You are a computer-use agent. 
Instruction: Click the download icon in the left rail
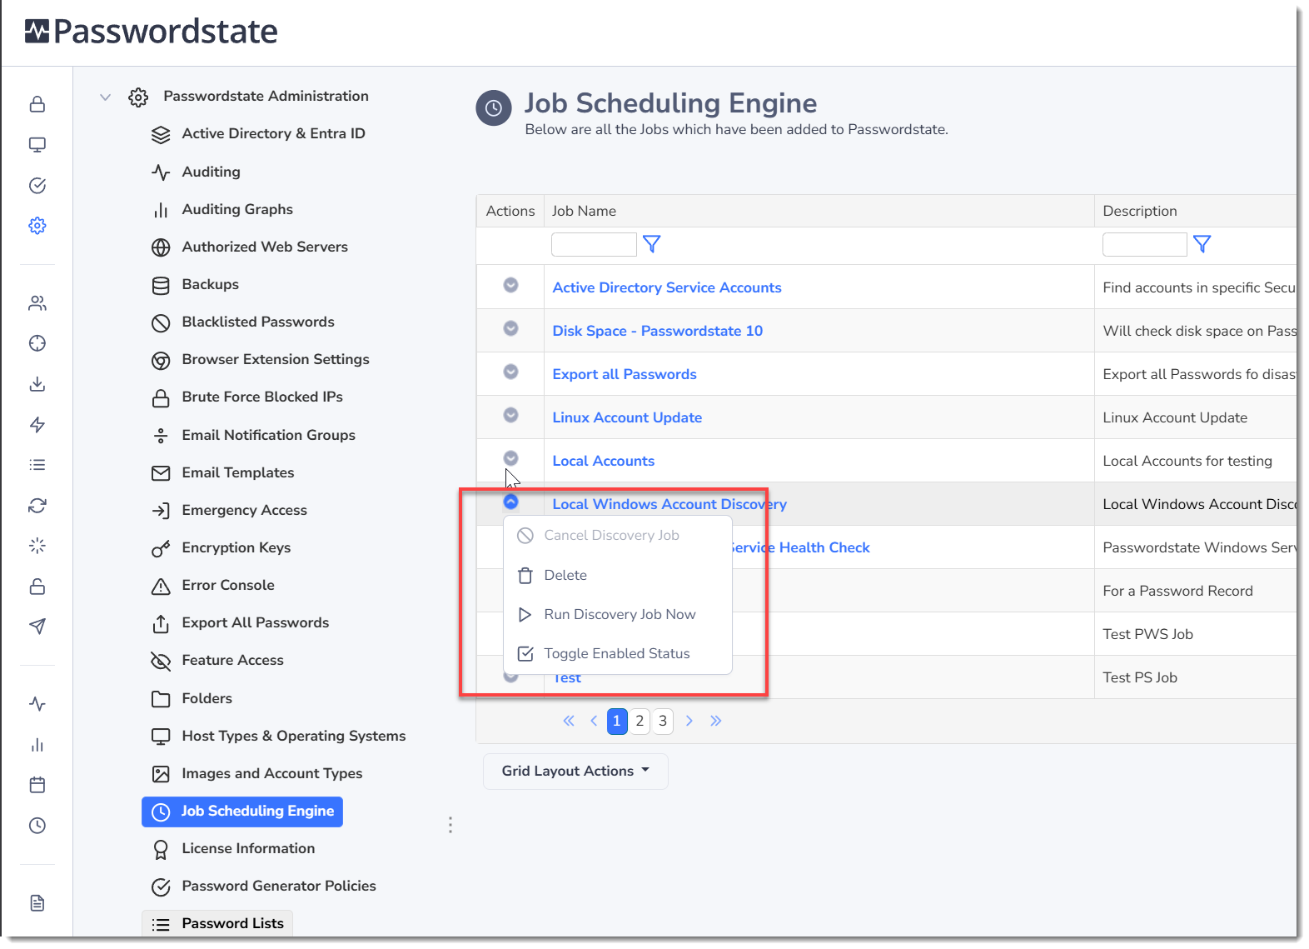[37, 384]
